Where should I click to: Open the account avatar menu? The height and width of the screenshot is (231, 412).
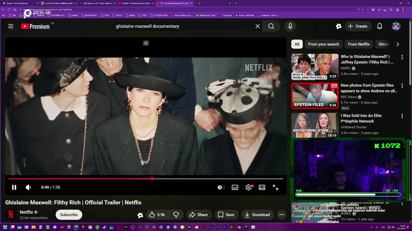tap(396, 26)
